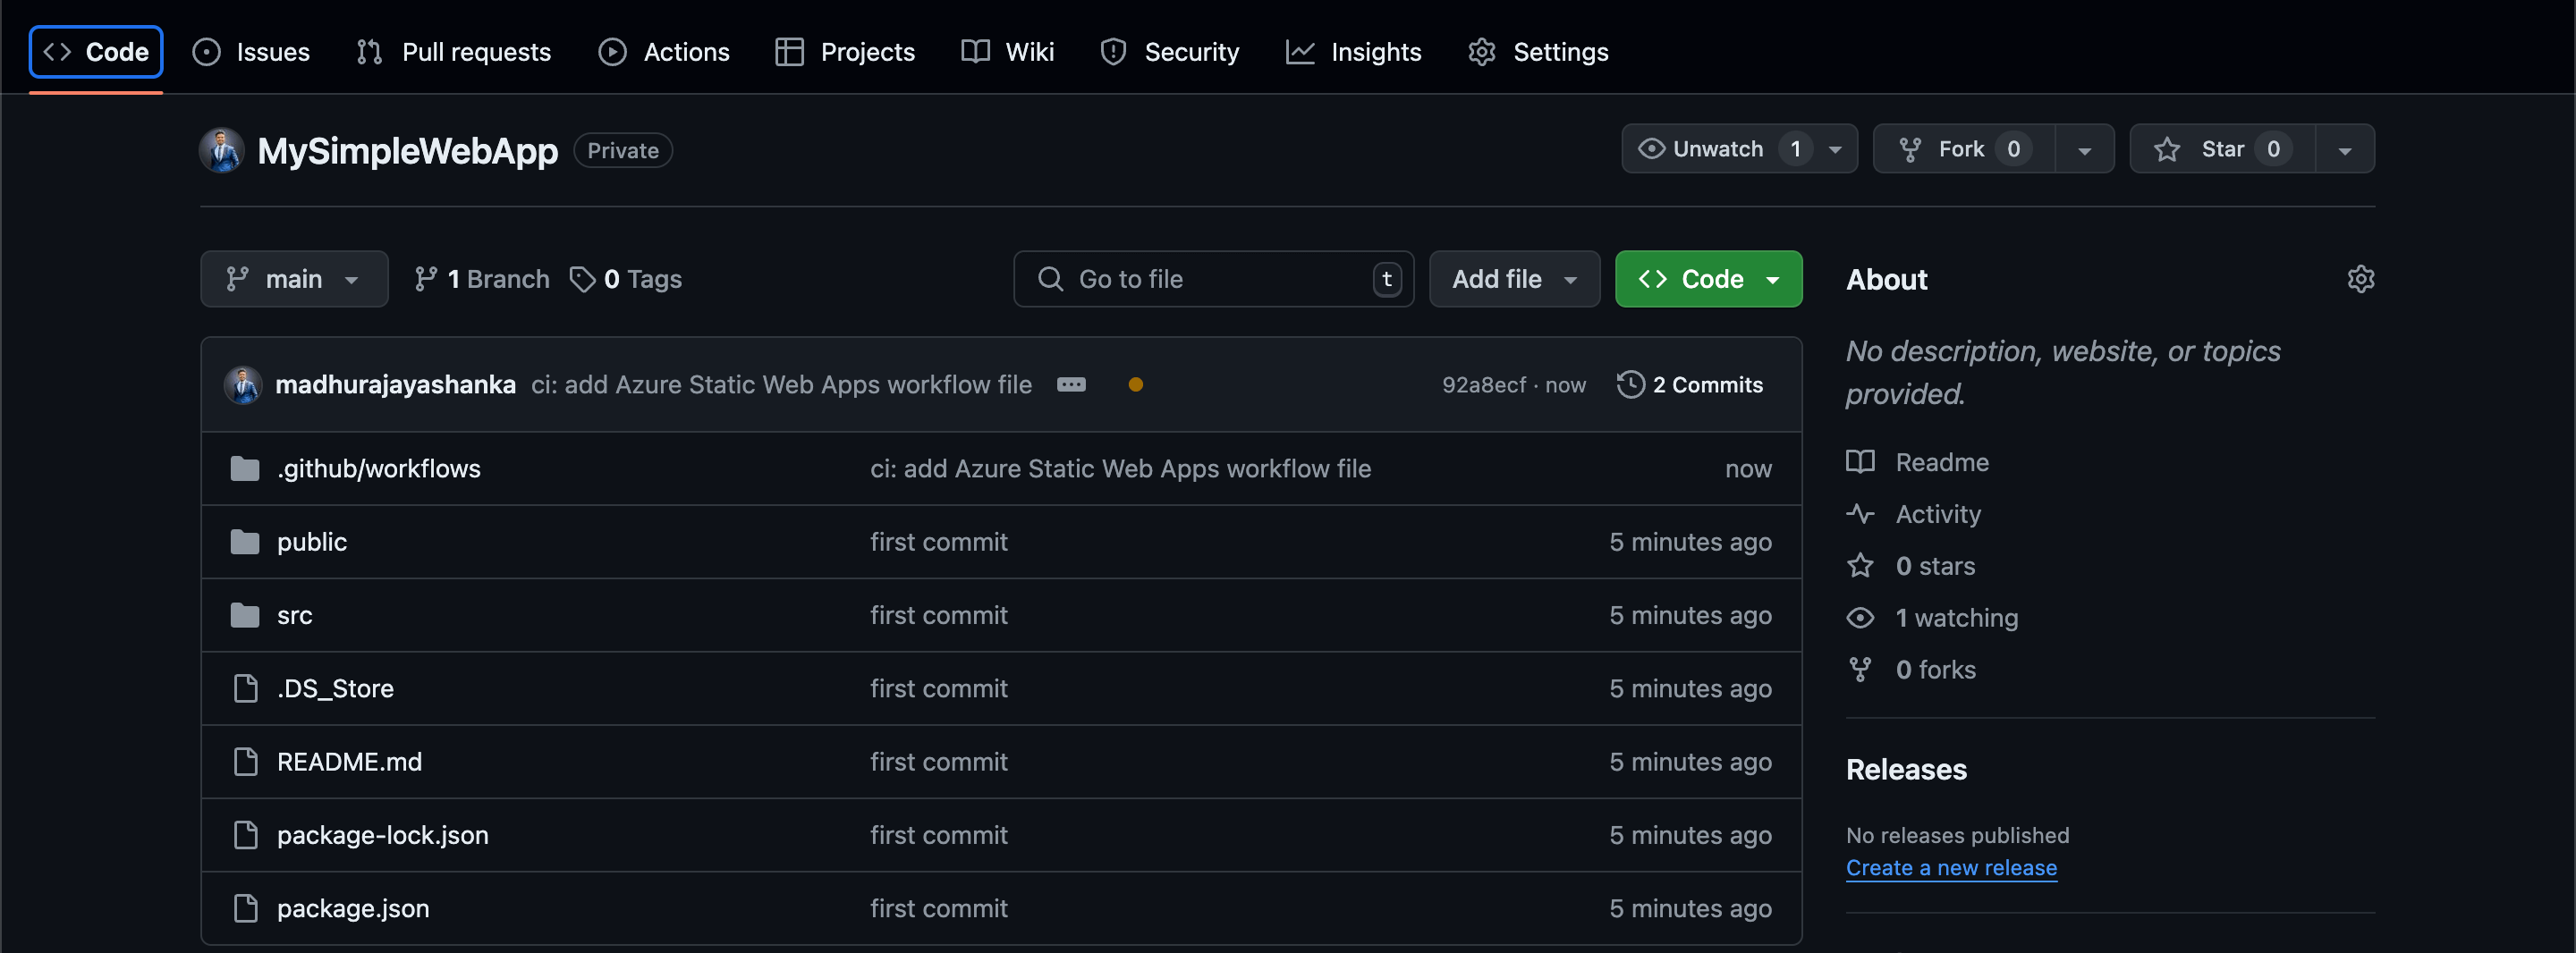Open the About section settings gear

2360,279
